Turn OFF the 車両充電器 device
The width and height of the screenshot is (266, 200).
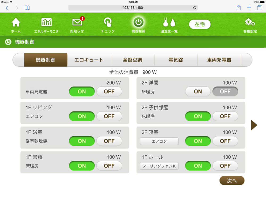tap(109, 91)
